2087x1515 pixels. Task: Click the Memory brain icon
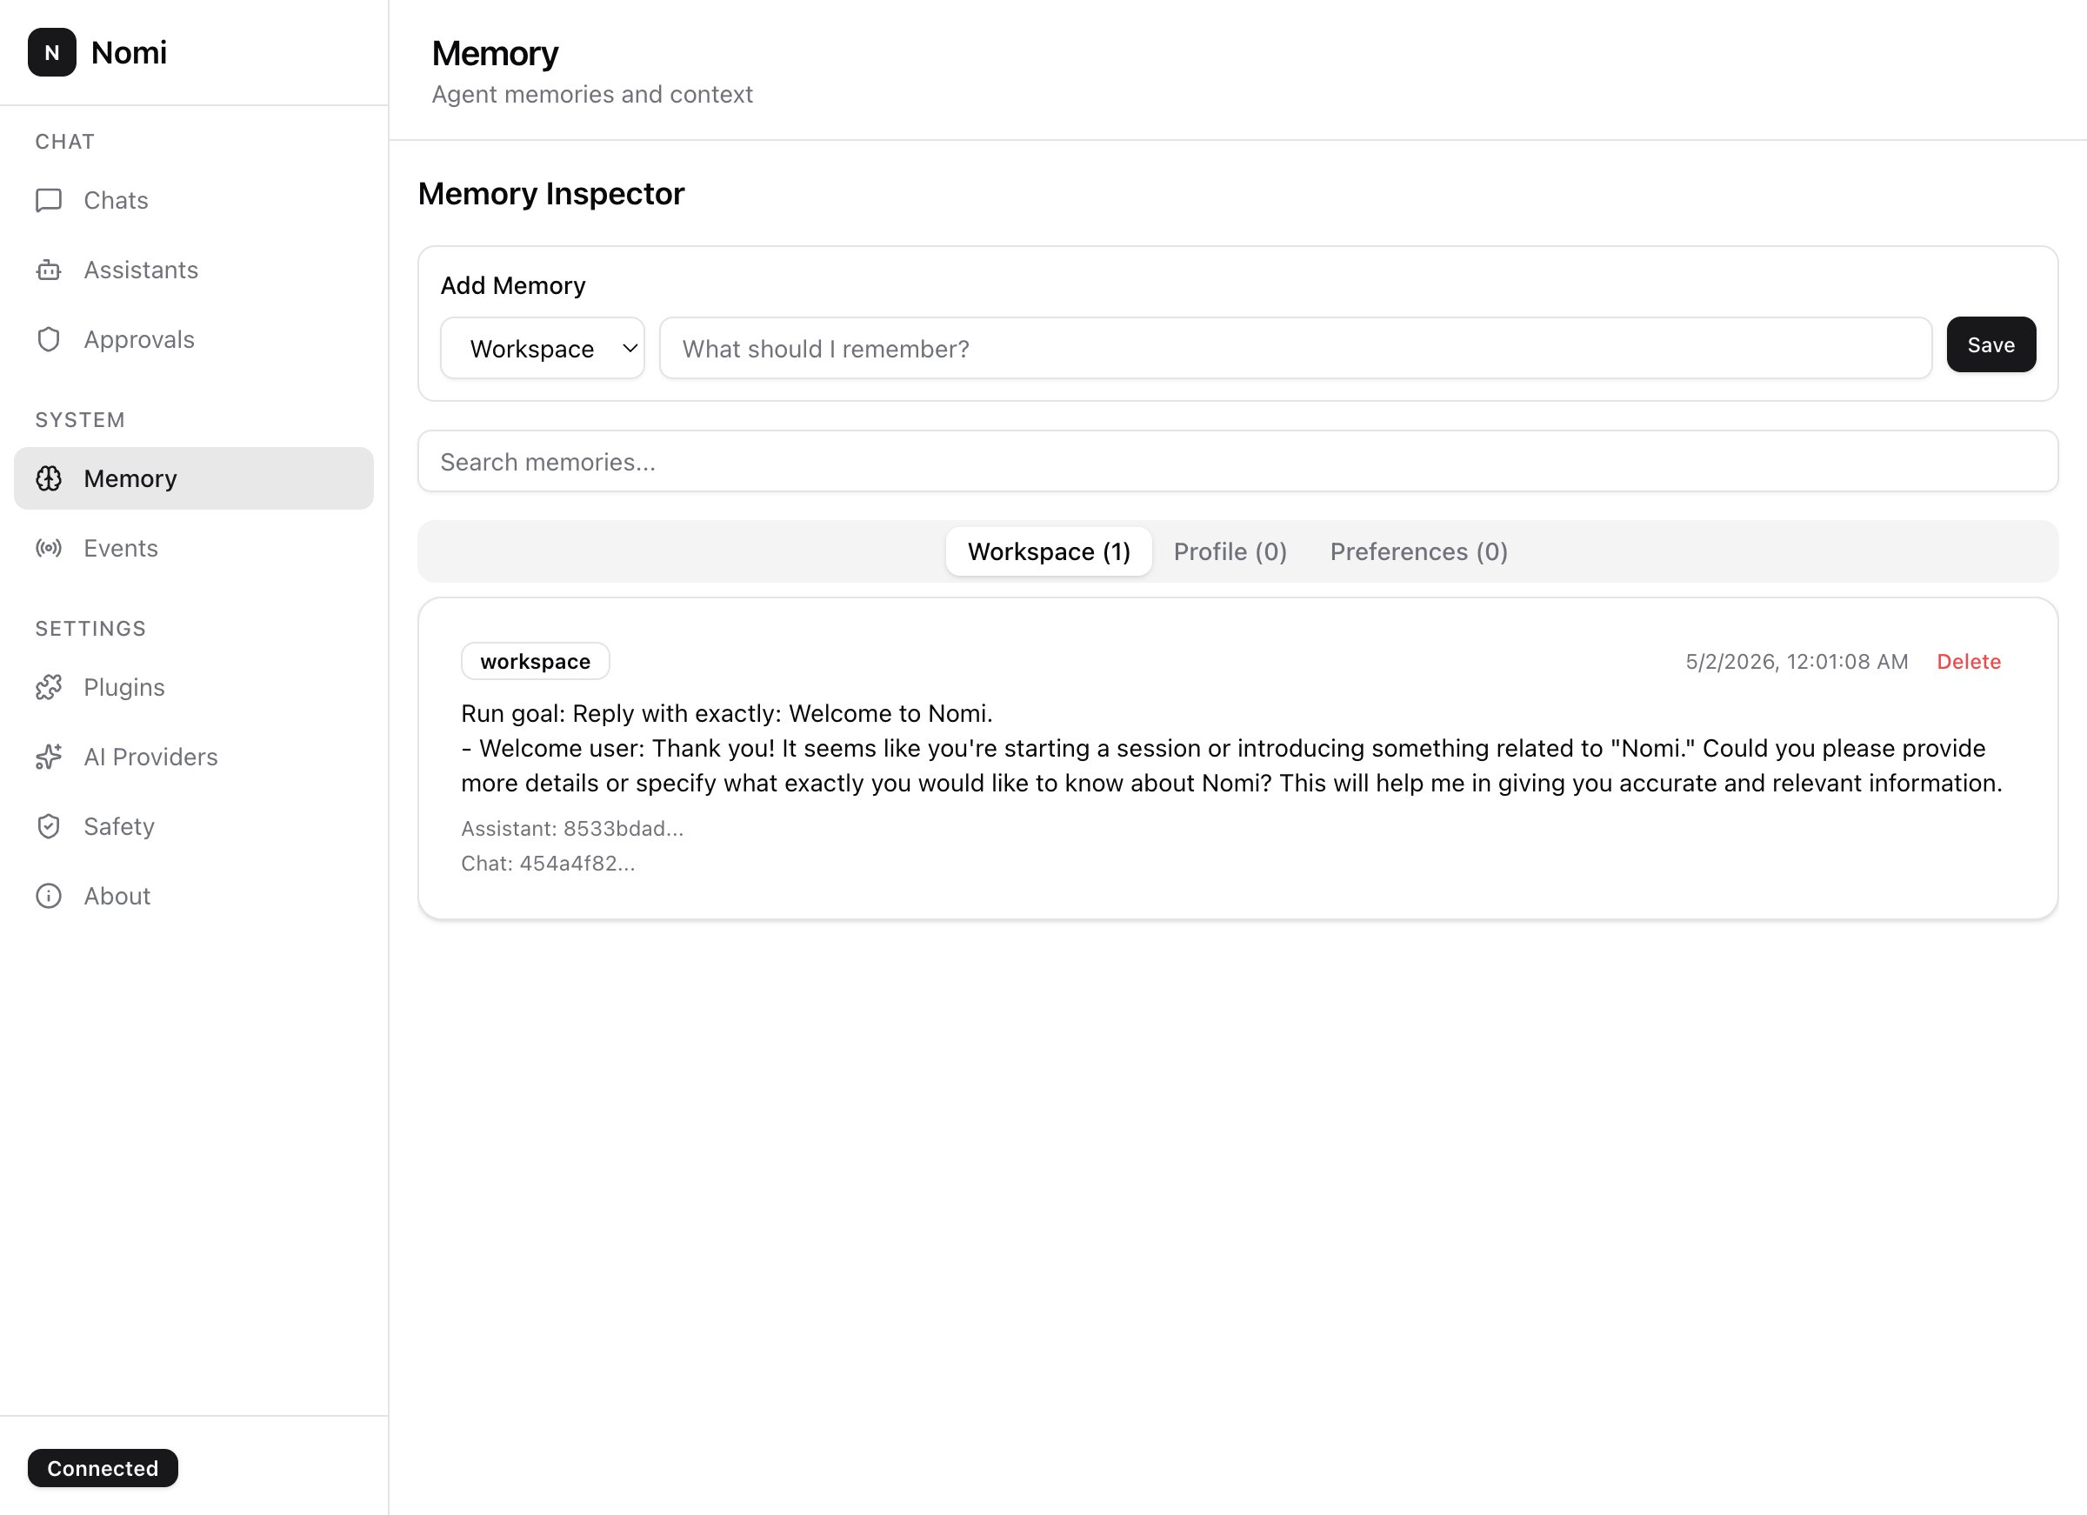[x=49, y=478]
